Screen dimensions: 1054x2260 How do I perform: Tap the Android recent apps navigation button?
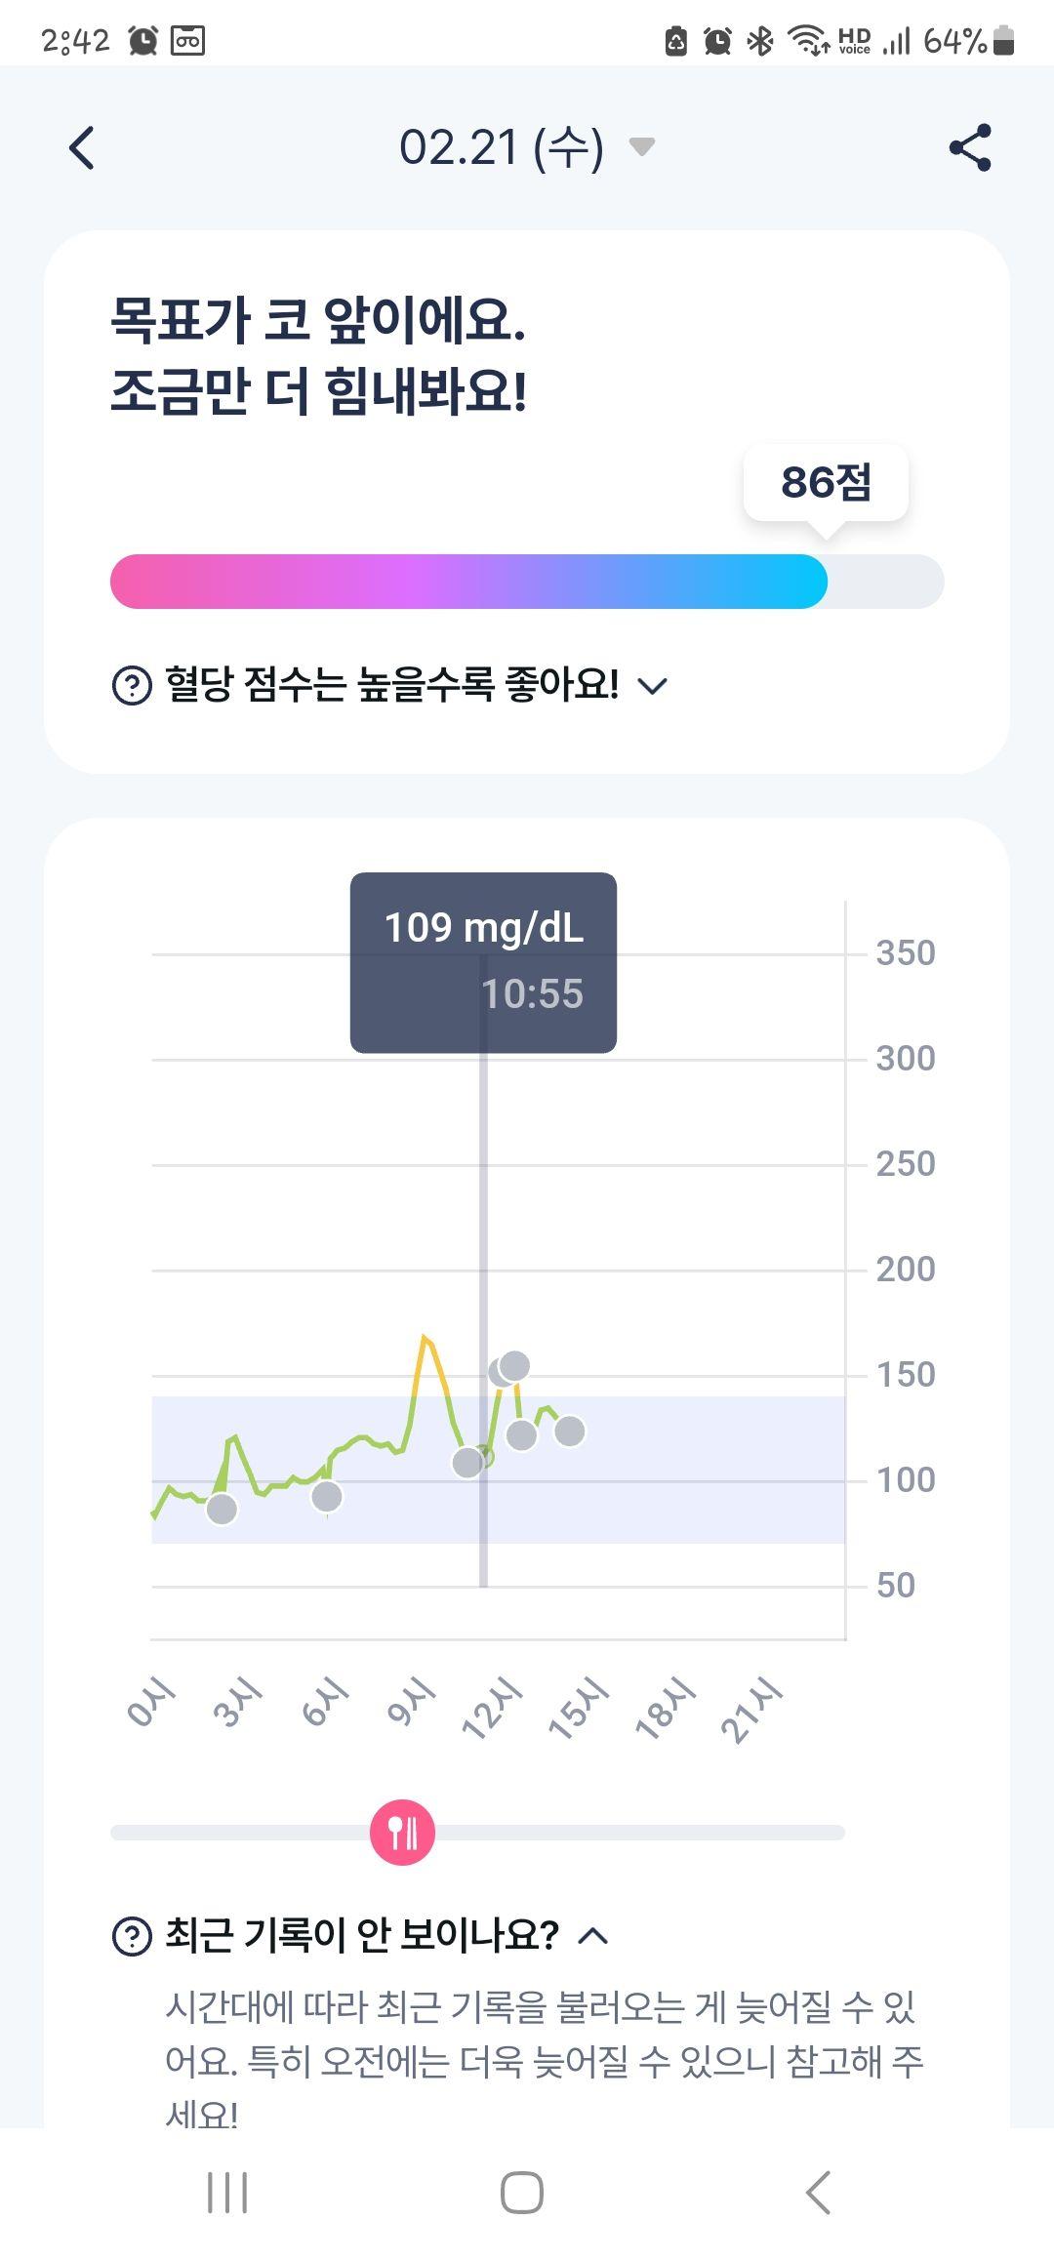[227, 2193]
